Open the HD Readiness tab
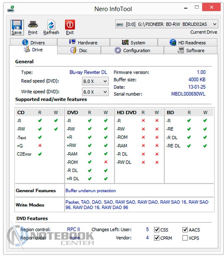 (188, 42)
